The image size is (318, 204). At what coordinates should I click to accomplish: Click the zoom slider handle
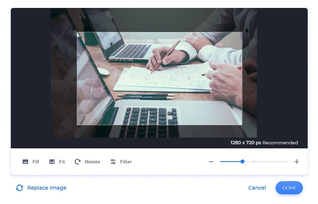click(242, 161)
